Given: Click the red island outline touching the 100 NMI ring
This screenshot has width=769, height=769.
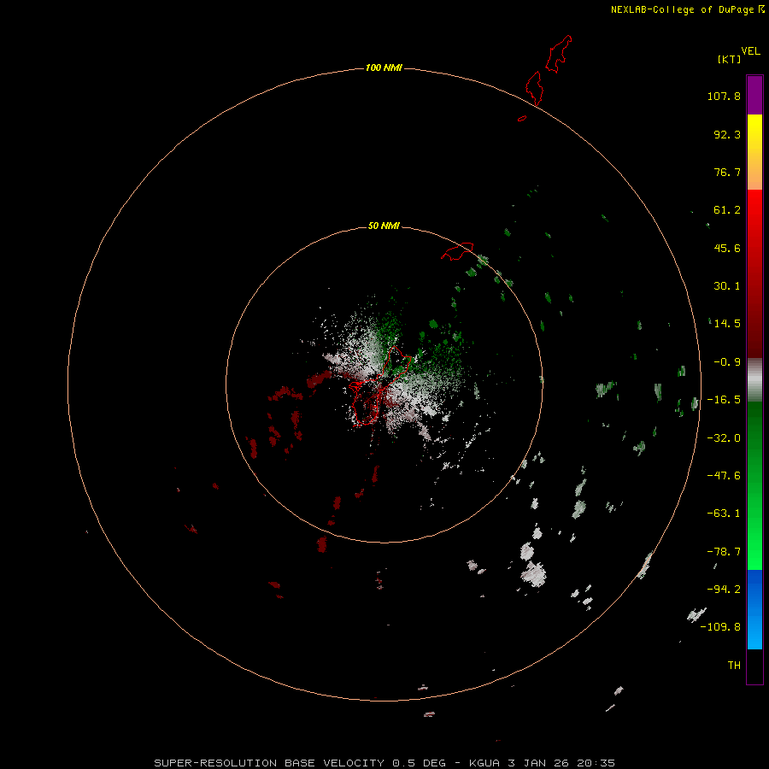Looking at the screenshot, I should (x=535, y=88).
